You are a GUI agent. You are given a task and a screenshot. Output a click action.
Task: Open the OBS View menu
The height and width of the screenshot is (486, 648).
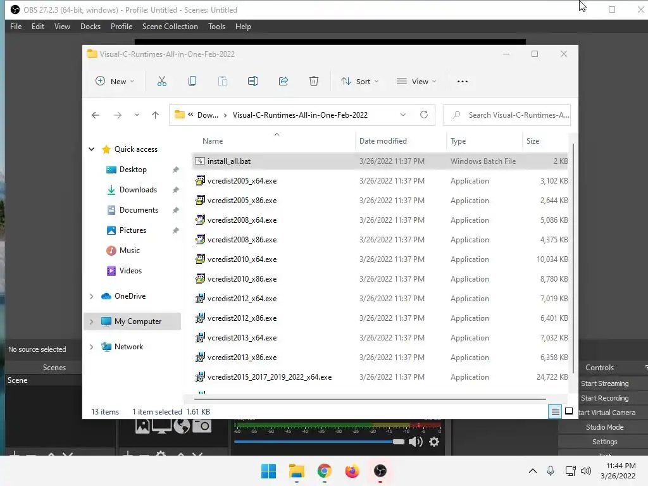point(63,27)
